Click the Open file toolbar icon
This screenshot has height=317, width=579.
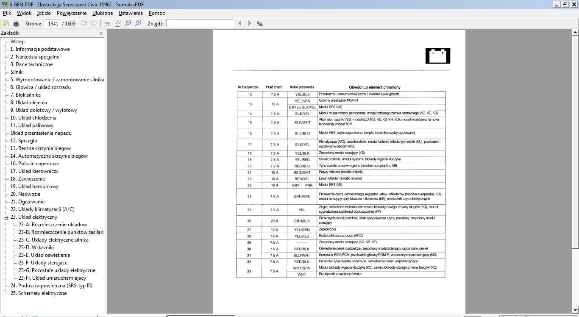click(x=6, y=23)
